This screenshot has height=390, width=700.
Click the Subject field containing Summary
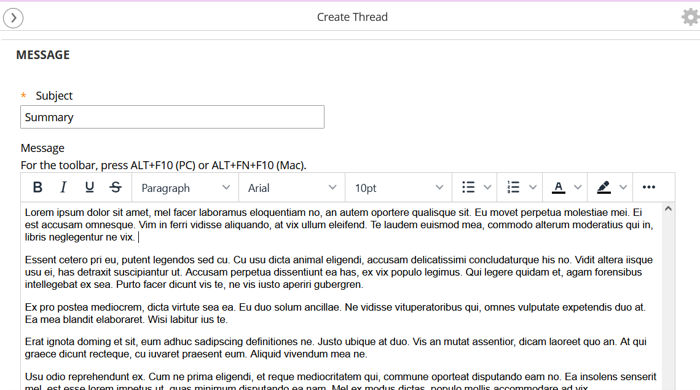tap(172, 117)
